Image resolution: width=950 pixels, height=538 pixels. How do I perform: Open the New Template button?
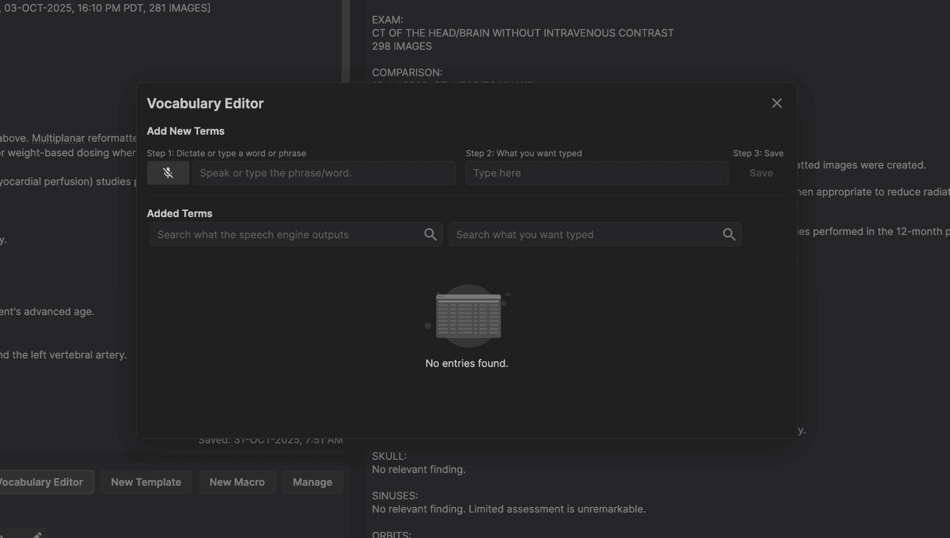click(x=146, y=482)
